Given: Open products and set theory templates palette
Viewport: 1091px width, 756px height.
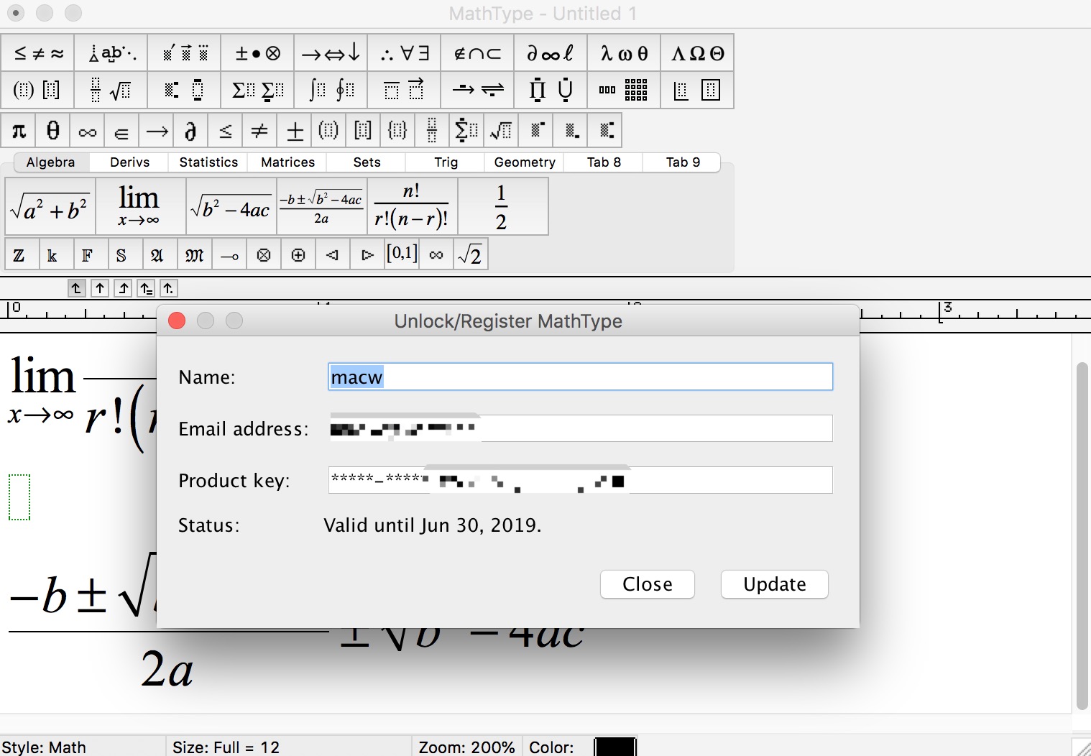Looking at the screenshot, I should point(551,90).
